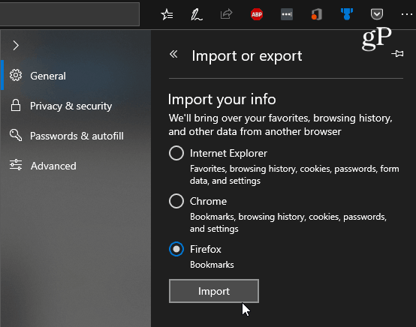
Task: Click into the browser address bar
Action: coord(70,14)
